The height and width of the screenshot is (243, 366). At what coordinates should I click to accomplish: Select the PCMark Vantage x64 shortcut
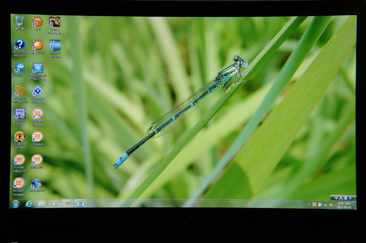pos(19,163)
